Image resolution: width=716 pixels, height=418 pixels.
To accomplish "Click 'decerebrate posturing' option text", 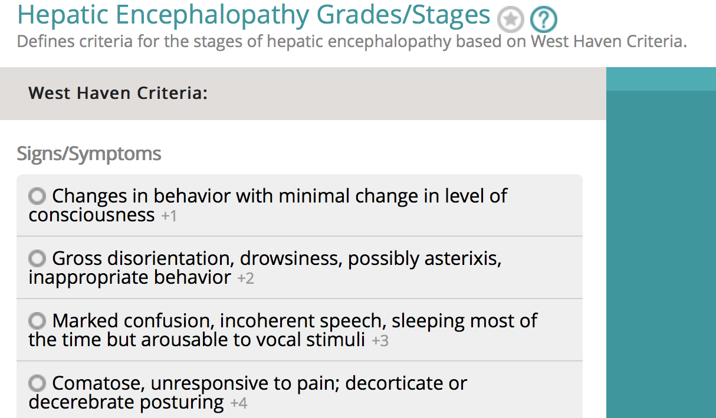I will (126, 403).
